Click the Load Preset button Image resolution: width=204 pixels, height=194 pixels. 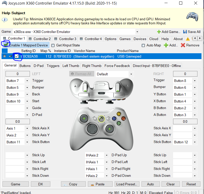point(127,184)
